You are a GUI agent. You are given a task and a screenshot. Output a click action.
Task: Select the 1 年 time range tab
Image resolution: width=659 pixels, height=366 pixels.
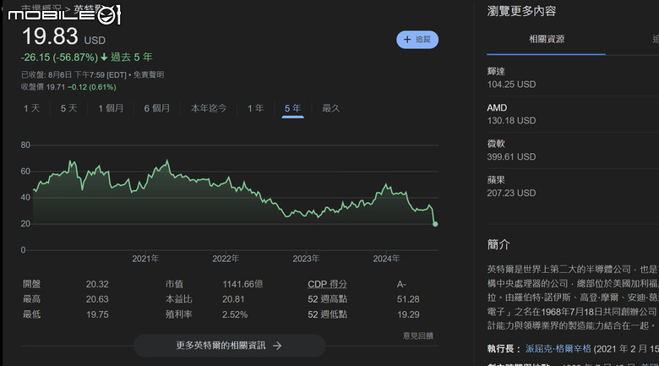click(x=255, y=108)
